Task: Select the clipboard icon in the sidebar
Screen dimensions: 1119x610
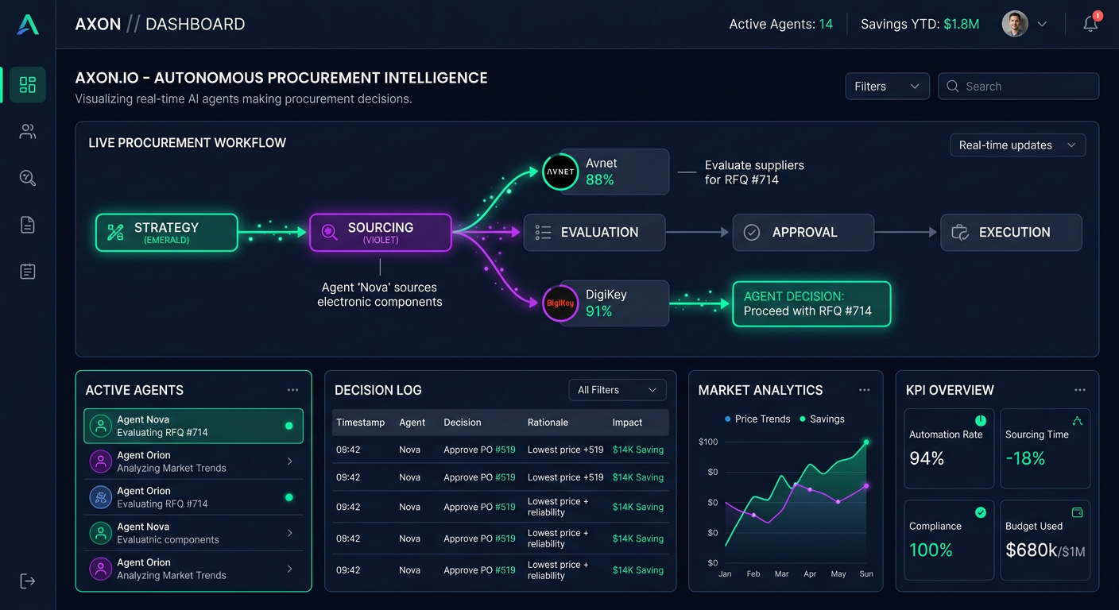Action: click(27, 271)
